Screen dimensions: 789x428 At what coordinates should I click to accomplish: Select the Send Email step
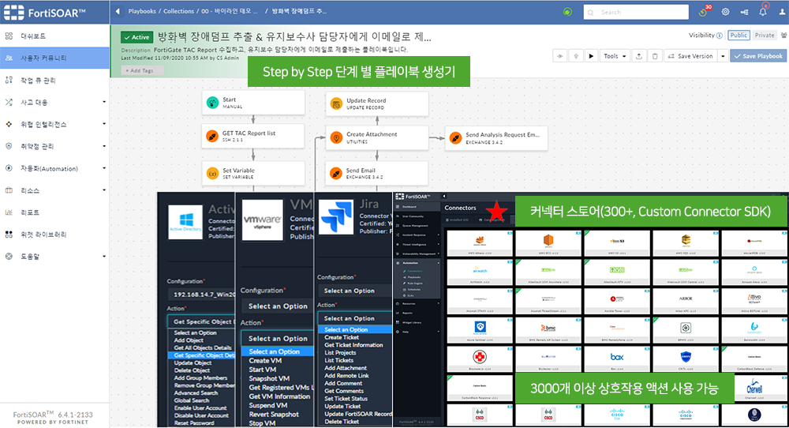[377, 173]
